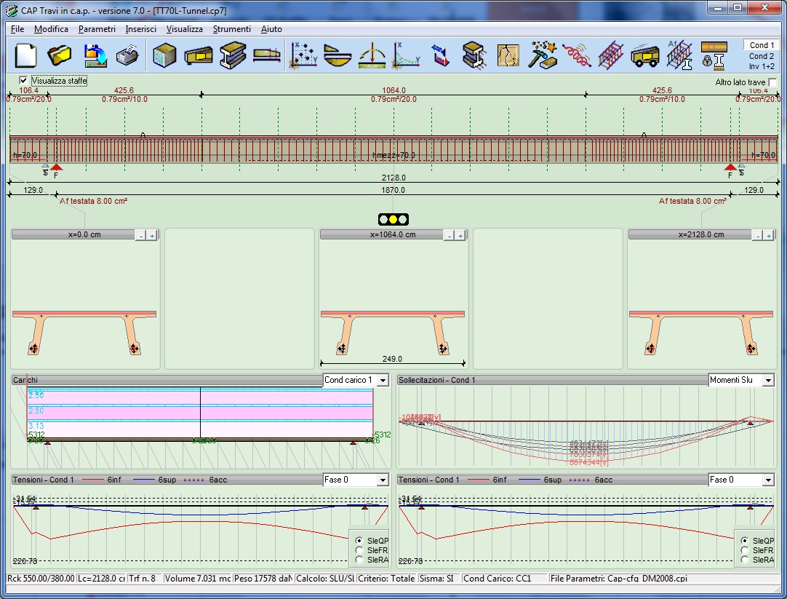Open the Strumenti menu
The image size is (787, 599).
coord(232,29)
